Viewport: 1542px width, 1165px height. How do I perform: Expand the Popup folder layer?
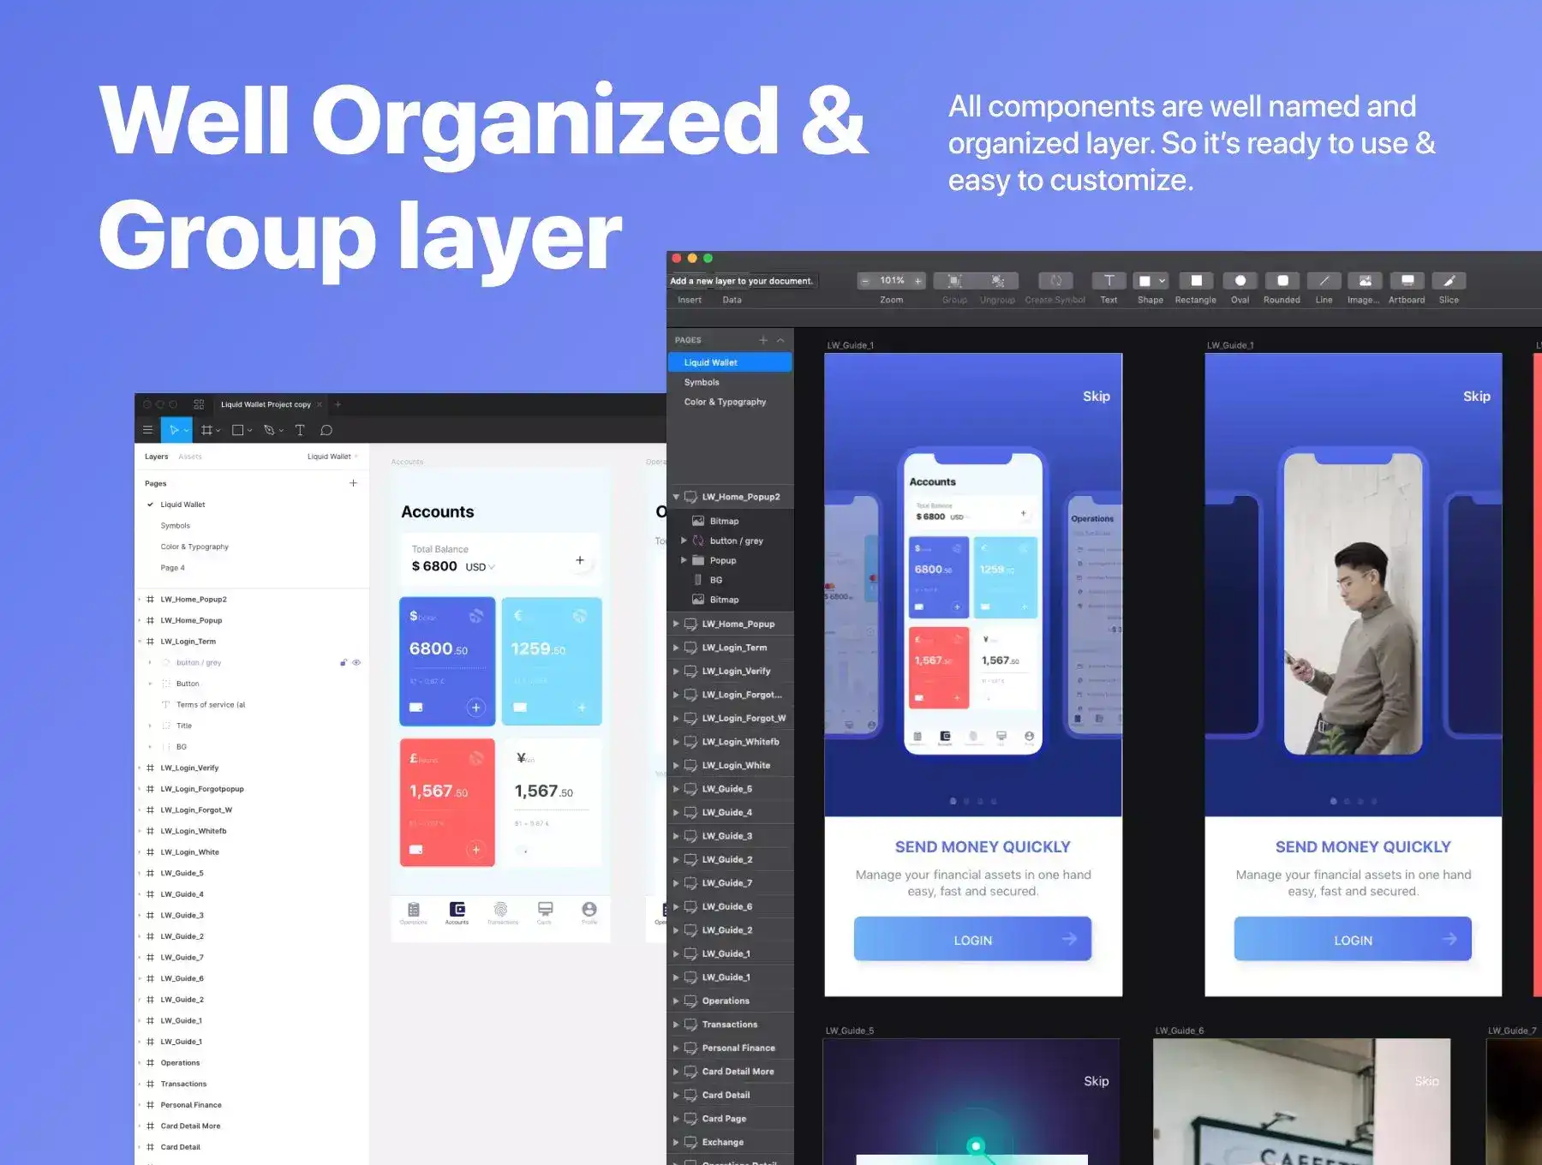[684, 560]
